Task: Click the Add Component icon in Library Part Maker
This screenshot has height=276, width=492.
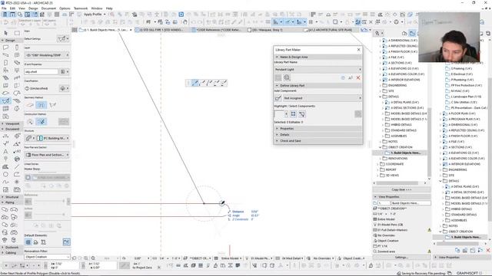Action: [278, 98]
